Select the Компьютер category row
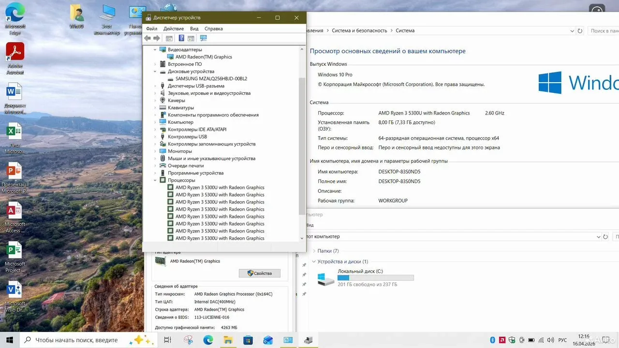 point(180,122)
